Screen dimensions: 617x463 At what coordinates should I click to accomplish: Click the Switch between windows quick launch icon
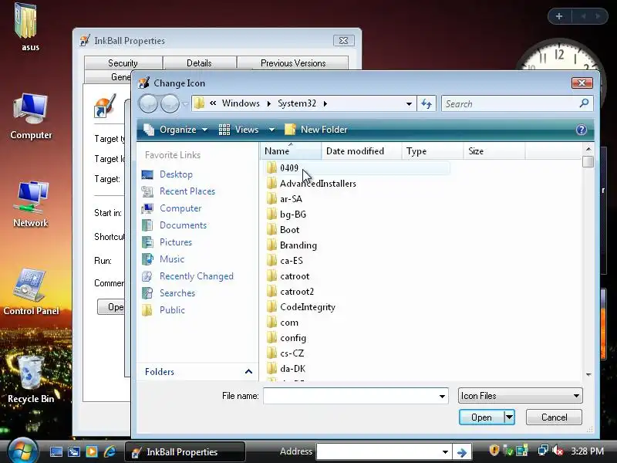click(73, 451)
